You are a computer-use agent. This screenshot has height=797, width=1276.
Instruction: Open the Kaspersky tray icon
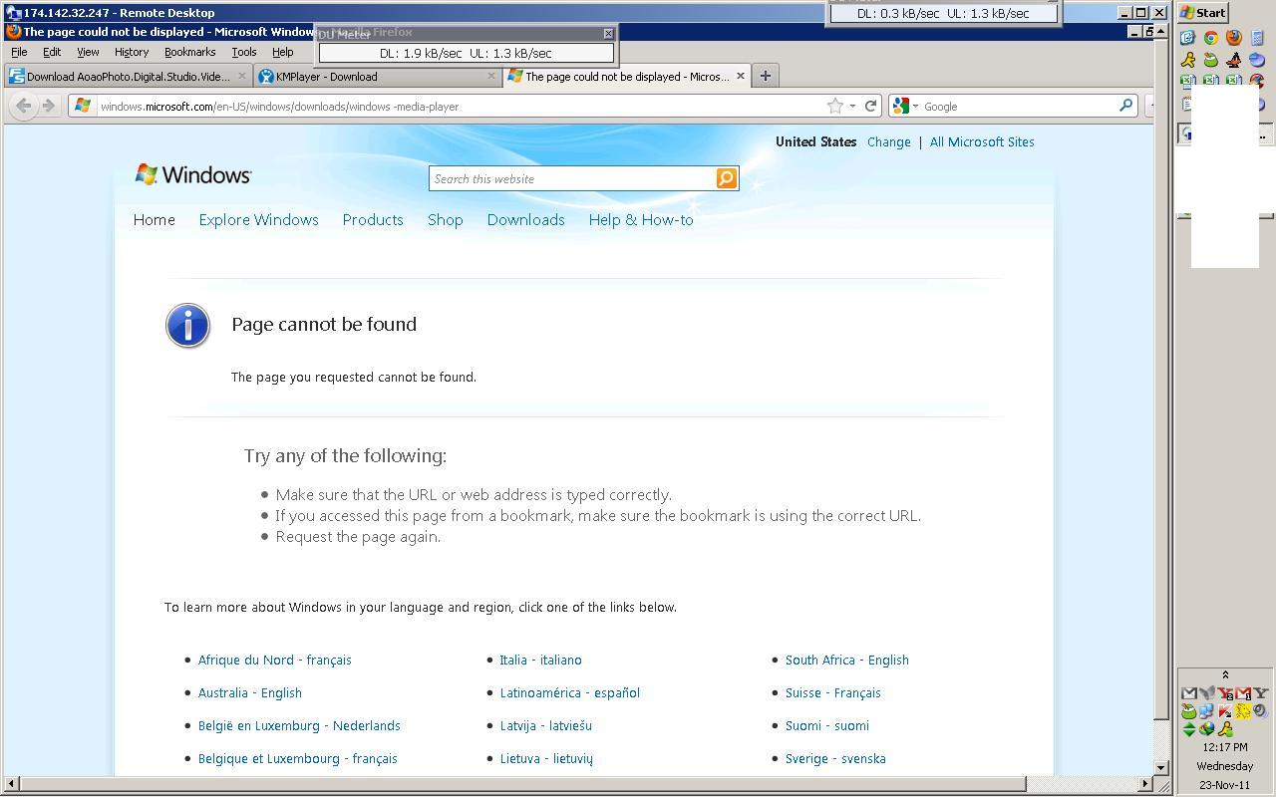1225,711
